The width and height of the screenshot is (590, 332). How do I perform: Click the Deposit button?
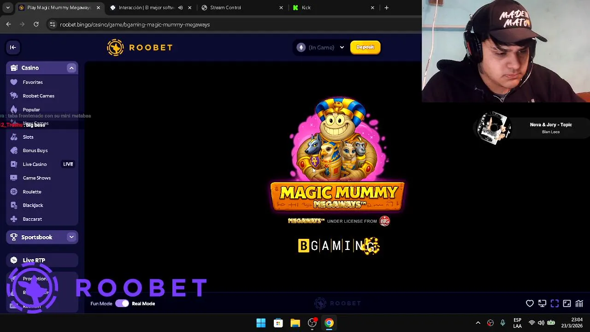click(x=365, y=47)
